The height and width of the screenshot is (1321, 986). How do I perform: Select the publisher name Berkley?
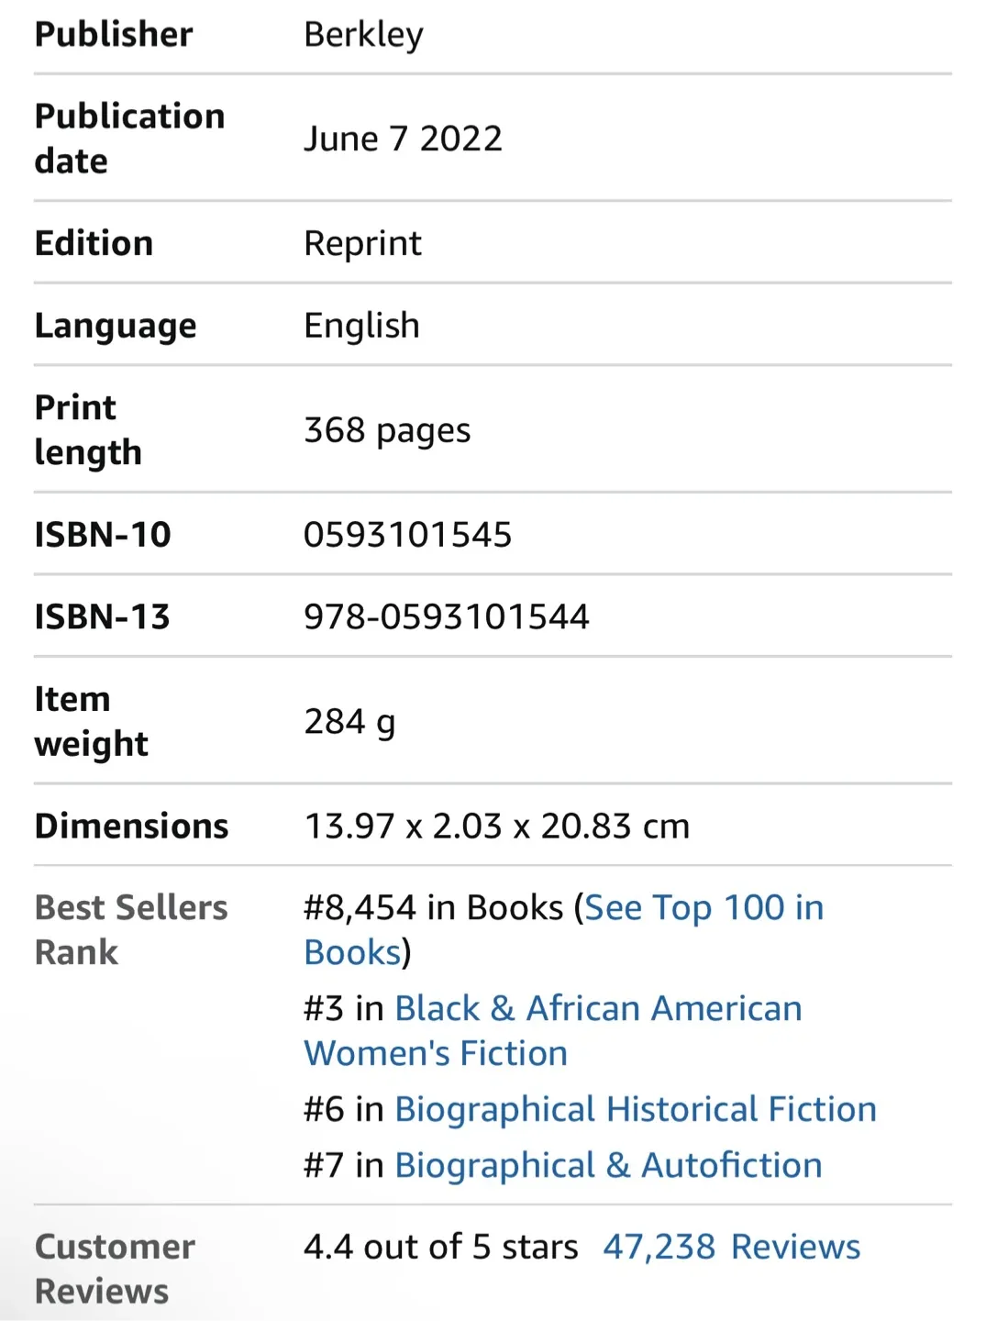(x=363, y=34)
